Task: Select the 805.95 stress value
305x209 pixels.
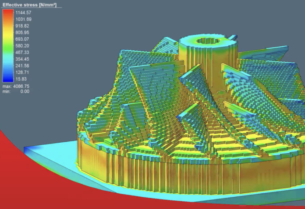Action: pos(23,32)
